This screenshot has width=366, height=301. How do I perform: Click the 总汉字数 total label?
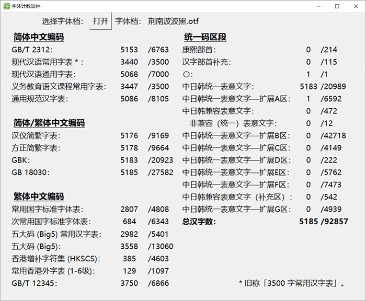(x=199, y=222)
